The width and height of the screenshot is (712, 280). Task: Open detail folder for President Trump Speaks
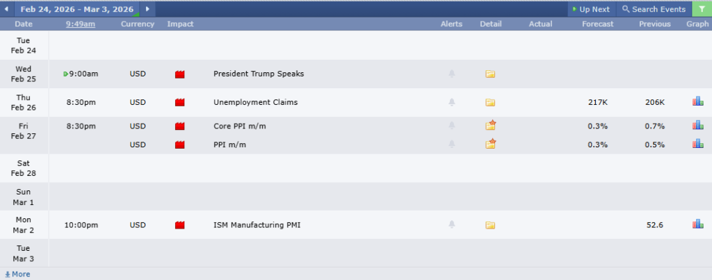pos(490,74)
